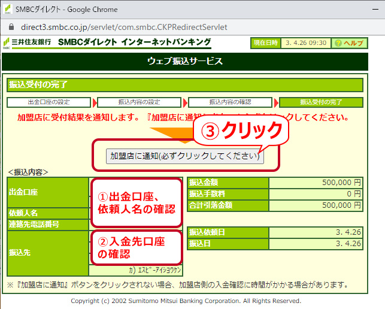This screenshot has width=385, height=309.
Task: Click the 振込受付の完了 section heading
Action: (38, 84)
